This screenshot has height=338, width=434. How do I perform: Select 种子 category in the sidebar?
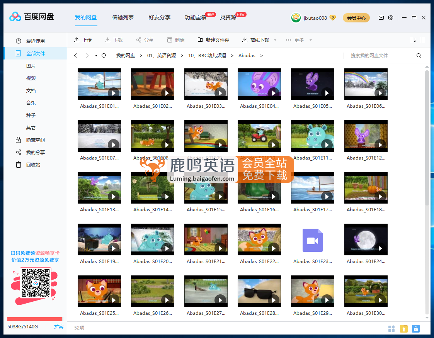[x=31, y=115]
